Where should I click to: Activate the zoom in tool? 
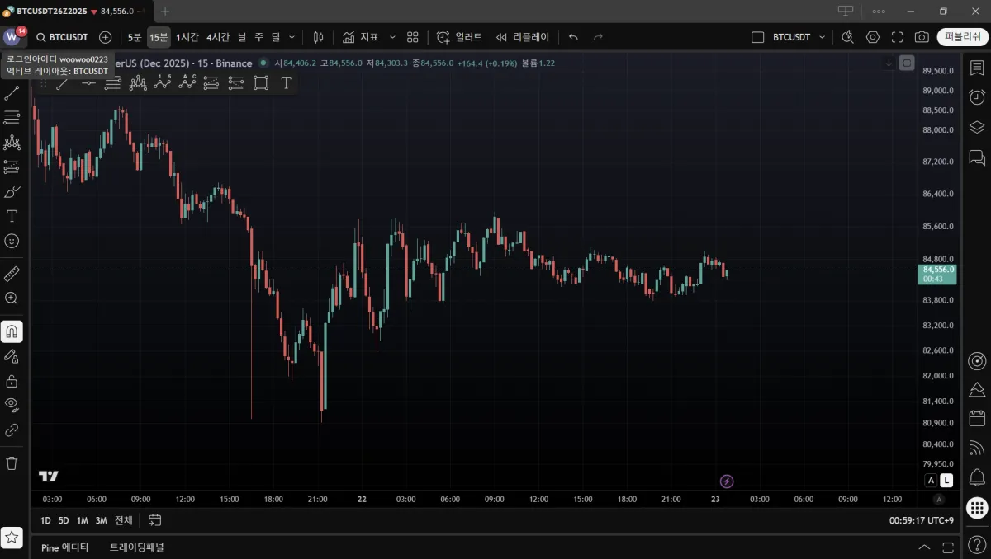(x=12, y=298)
